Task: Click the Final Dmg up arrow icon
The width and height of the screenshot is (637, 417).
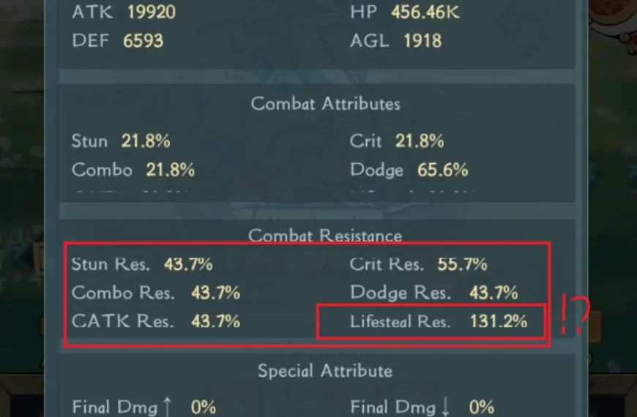Action: [168, 407]
